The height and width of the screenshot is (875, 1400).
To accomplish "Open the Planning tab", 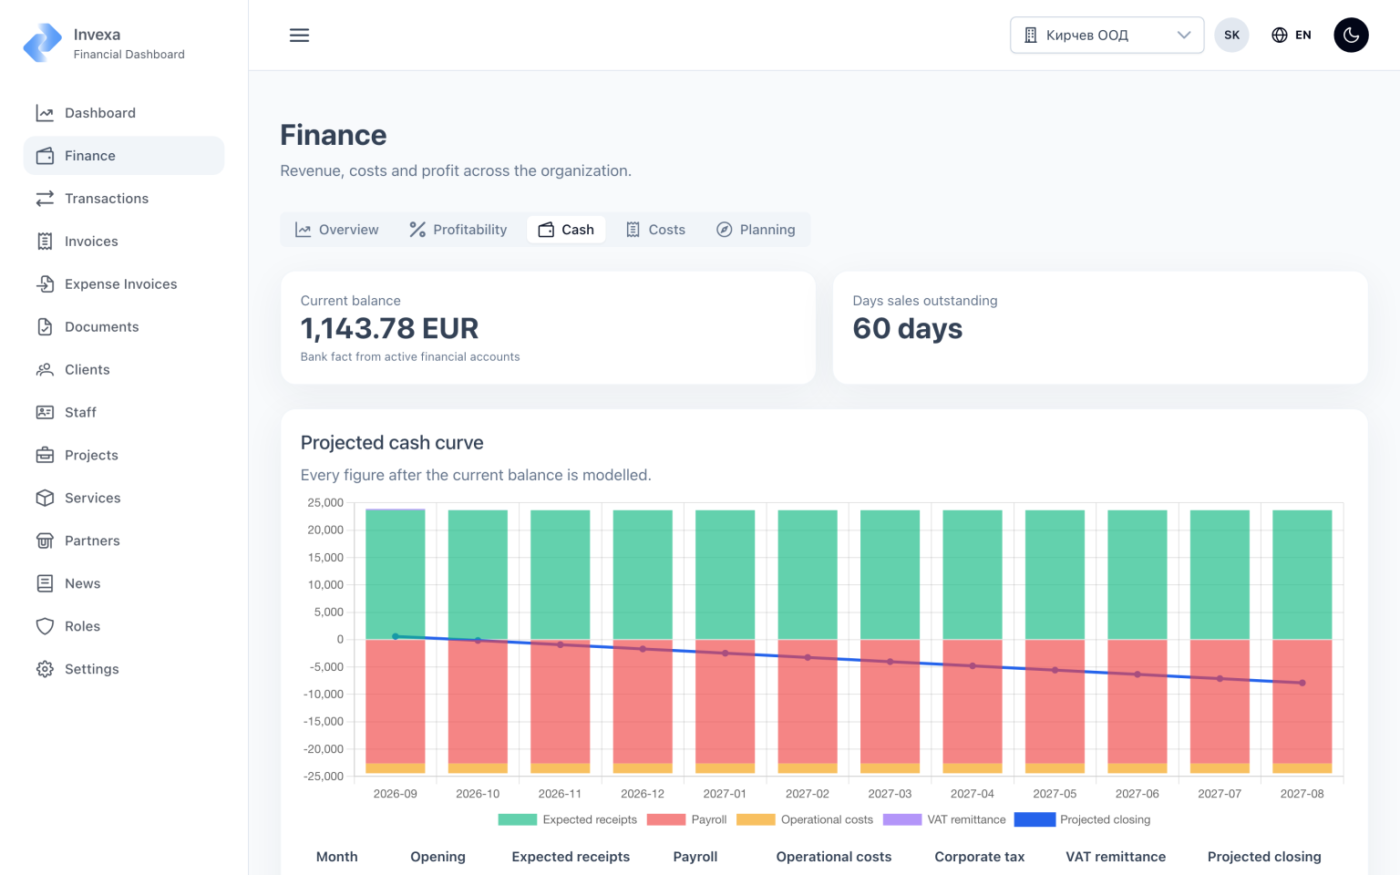I will point(756,230).
